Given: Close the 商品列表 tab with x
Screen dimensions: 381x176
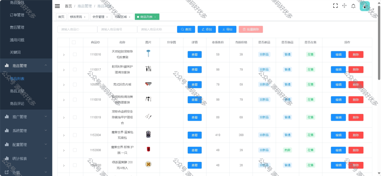Looking at the screenshot, I should (155, 17).
